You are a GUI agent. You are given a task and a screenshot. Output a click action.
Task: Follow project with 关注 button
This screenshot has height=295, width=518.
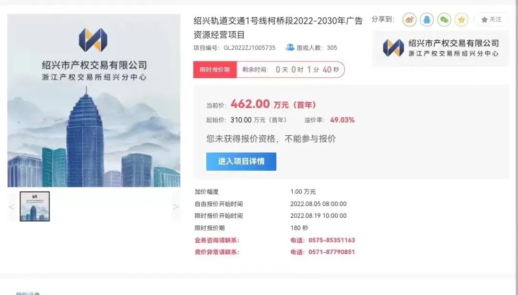pos(491,20)
